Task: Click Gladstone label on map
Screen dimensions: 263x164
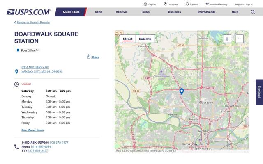Action: (x=206, y=102)
